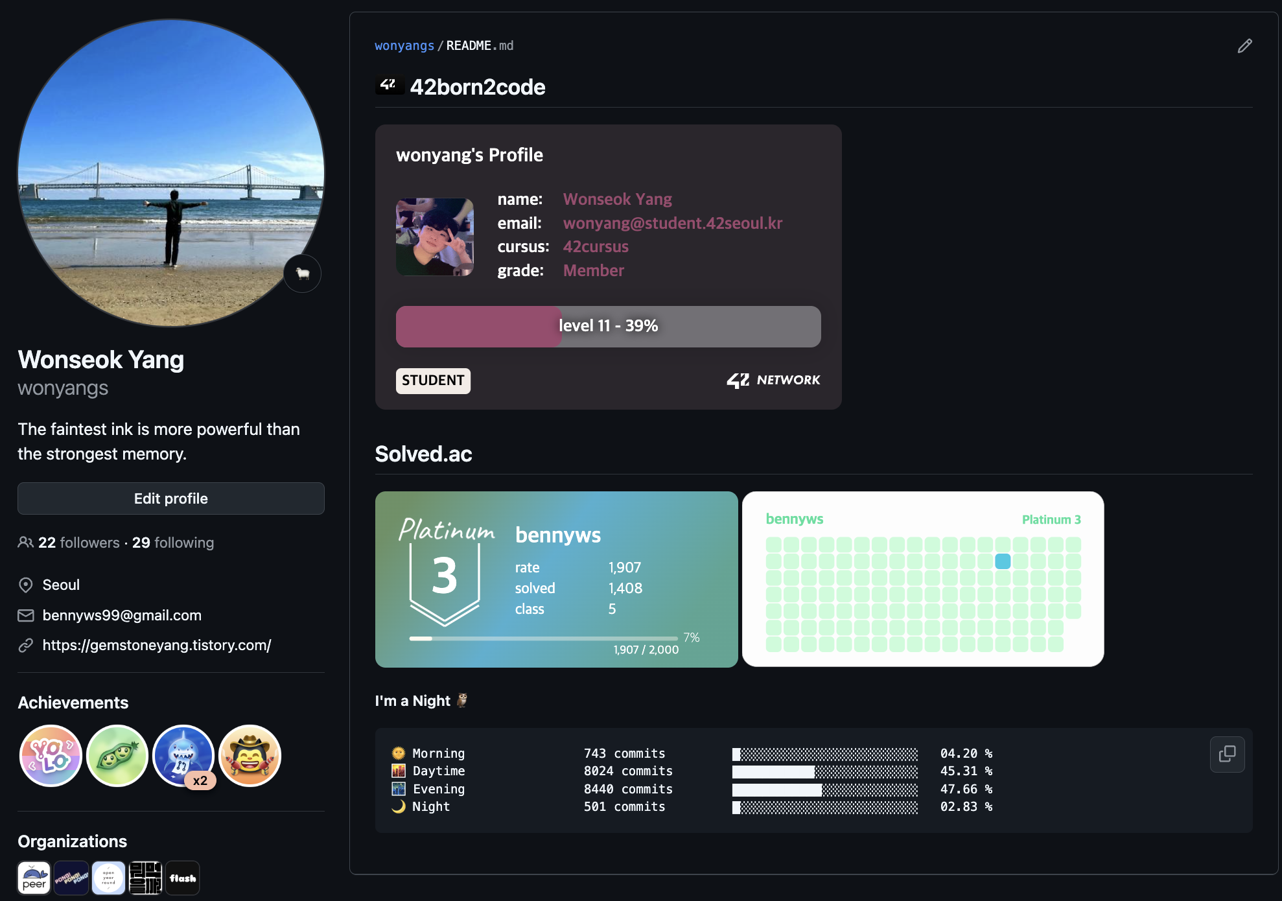Open the Starstruck cowboy achievement badge
1282x901 pixels.
(250, 756)
